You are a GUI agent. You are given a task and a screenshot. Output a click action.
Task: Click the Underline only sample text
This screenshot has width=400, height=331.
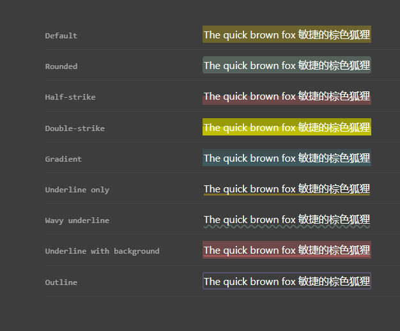coord(287,189)
